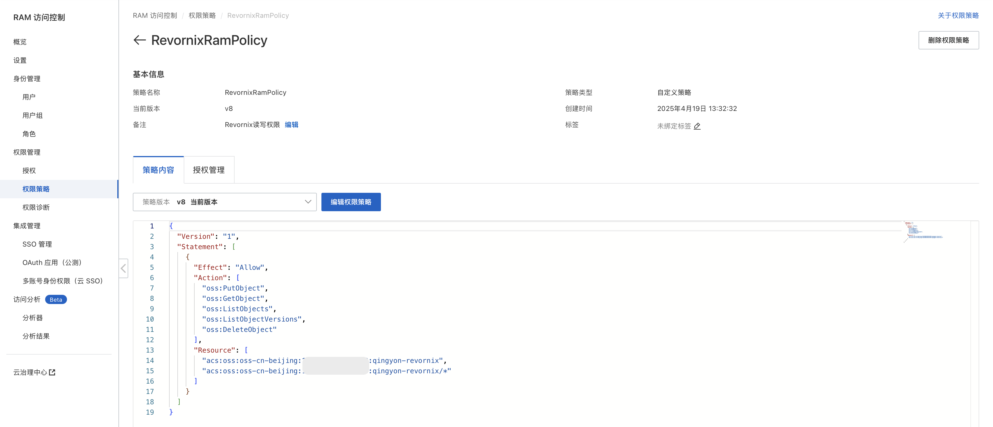
Task: Click external link icon beside 云治理中心
Action: tap(52, 372)
